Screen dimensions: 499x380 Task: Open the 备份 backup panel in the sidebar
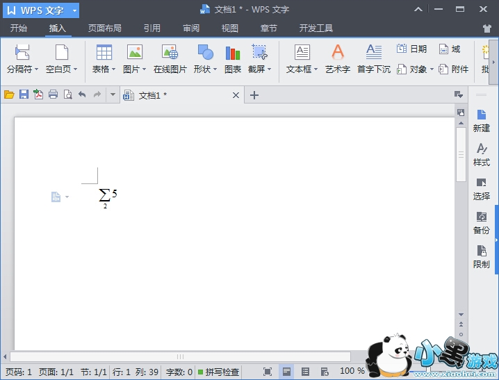click(482, 223)
